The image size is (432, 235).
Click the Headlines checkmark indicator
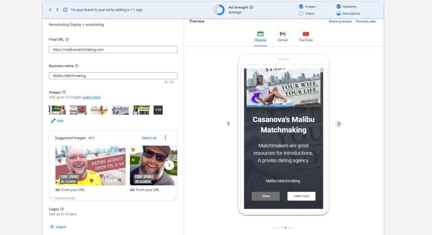pos(339,7)
